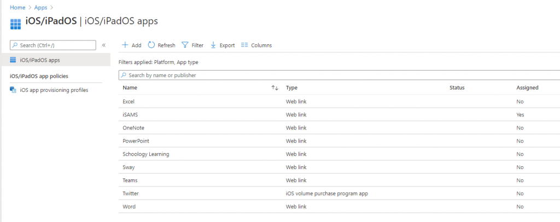This screenshot has height=222, width=560.
Task: Toggle sort order on Name column
Action: click(275, 87)
